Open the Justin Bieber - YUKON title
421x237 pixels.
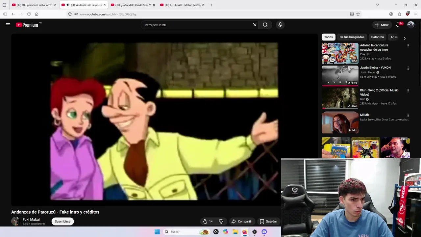(x=375, y=67)
